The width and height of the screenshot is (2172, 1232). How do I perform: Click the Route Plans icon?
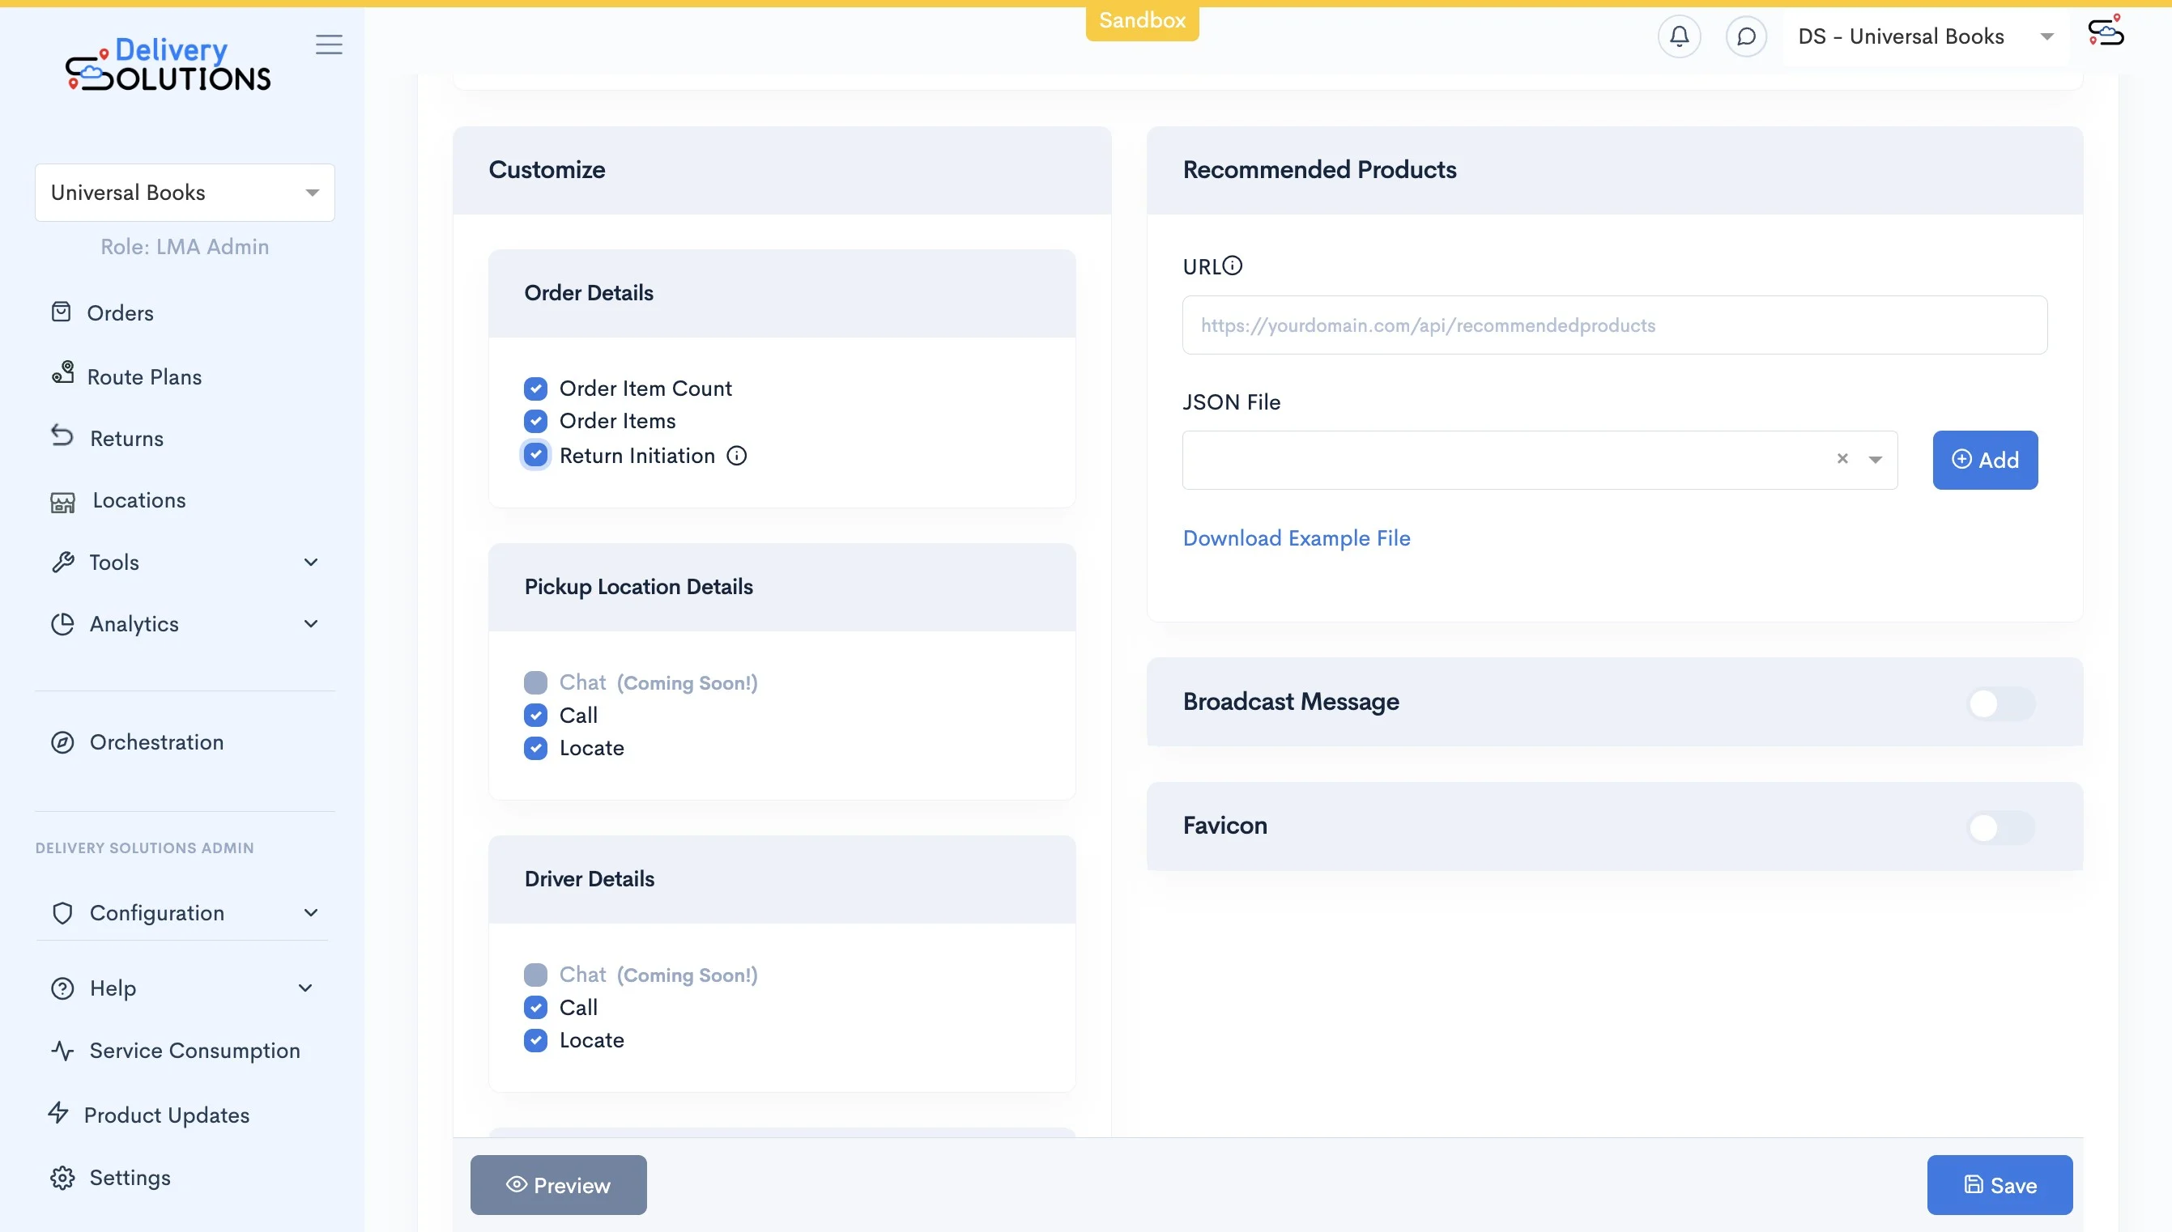62,373
